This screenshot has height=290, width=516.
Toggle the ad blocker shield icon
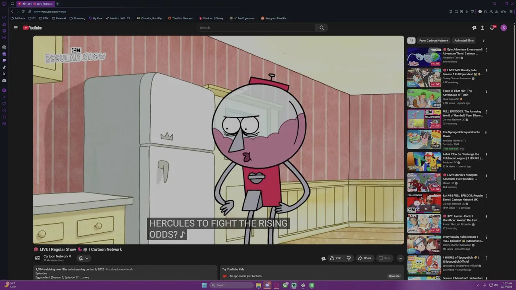(462, 12)
